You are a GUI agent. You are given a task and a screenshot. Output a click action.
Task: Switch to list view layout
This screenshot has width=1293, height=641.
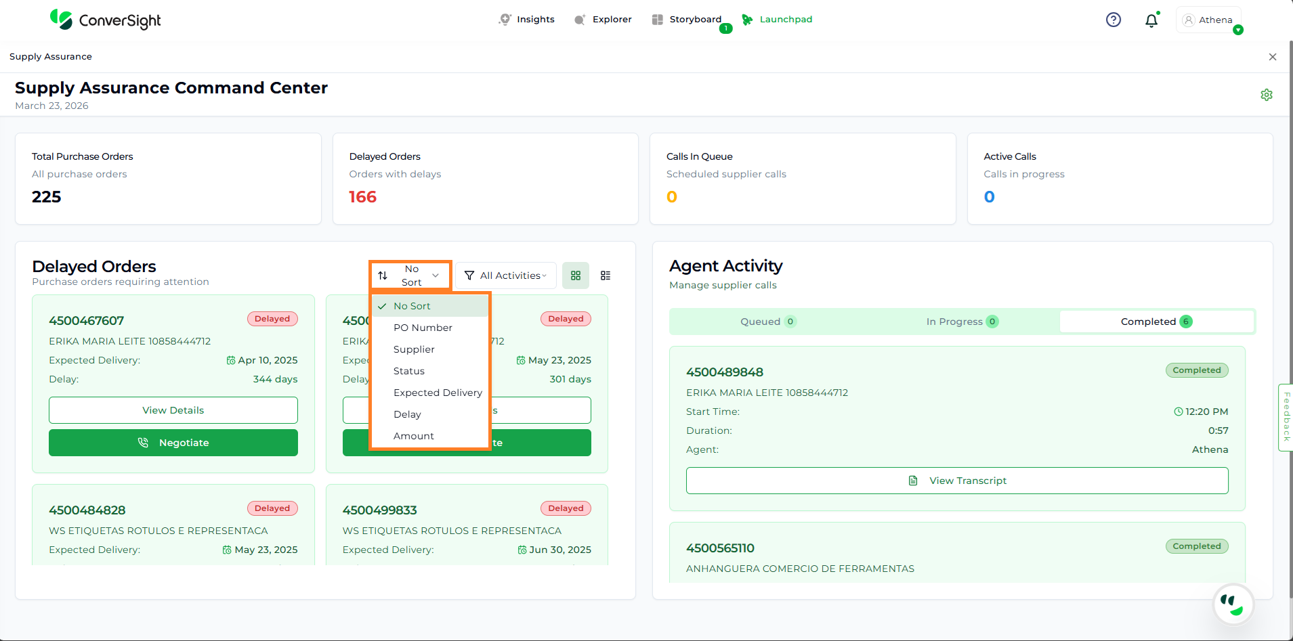pos(606,275)
